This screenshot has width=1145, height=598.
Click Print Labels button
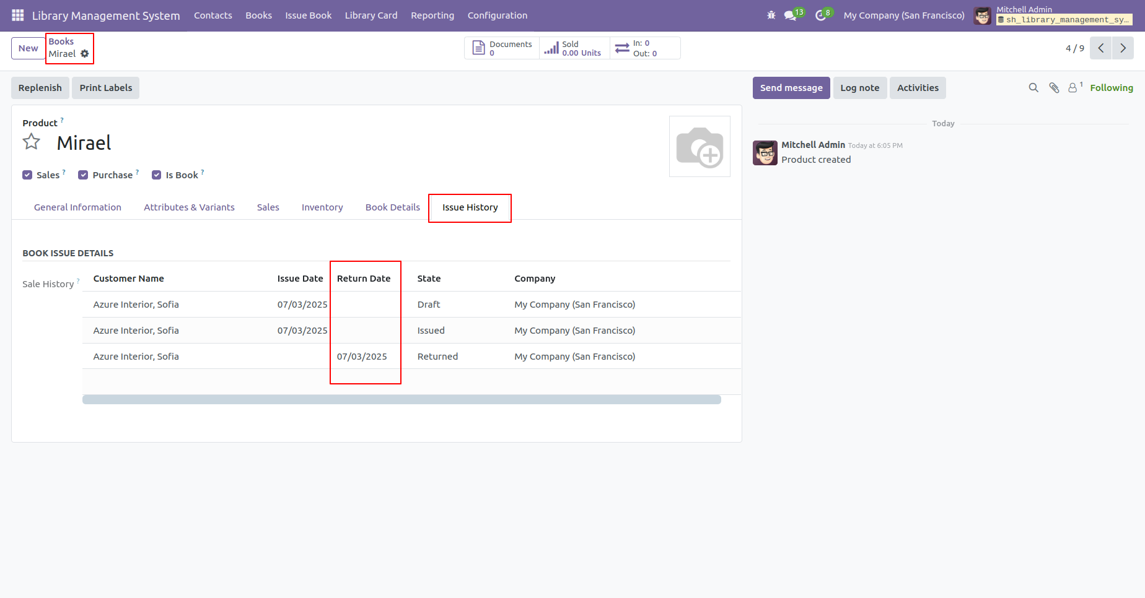point(106,88)
